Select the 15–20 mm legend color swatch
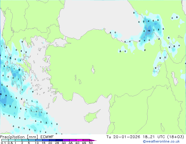Viewport: 186px width, 144px height. pyautogui.click(x=46, y=140)
